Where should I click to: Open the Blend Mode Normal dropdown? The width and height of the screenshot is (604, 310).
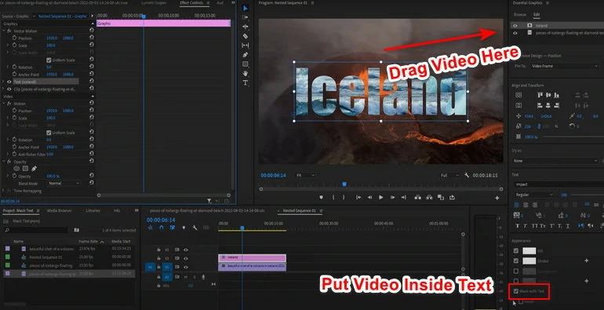point(64,183)
